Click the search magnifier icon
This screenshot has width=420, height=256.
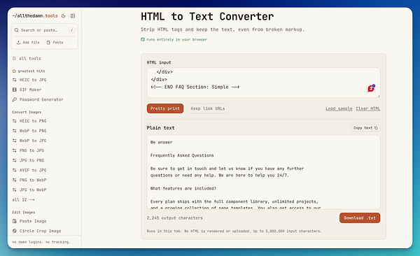[17, 30]
